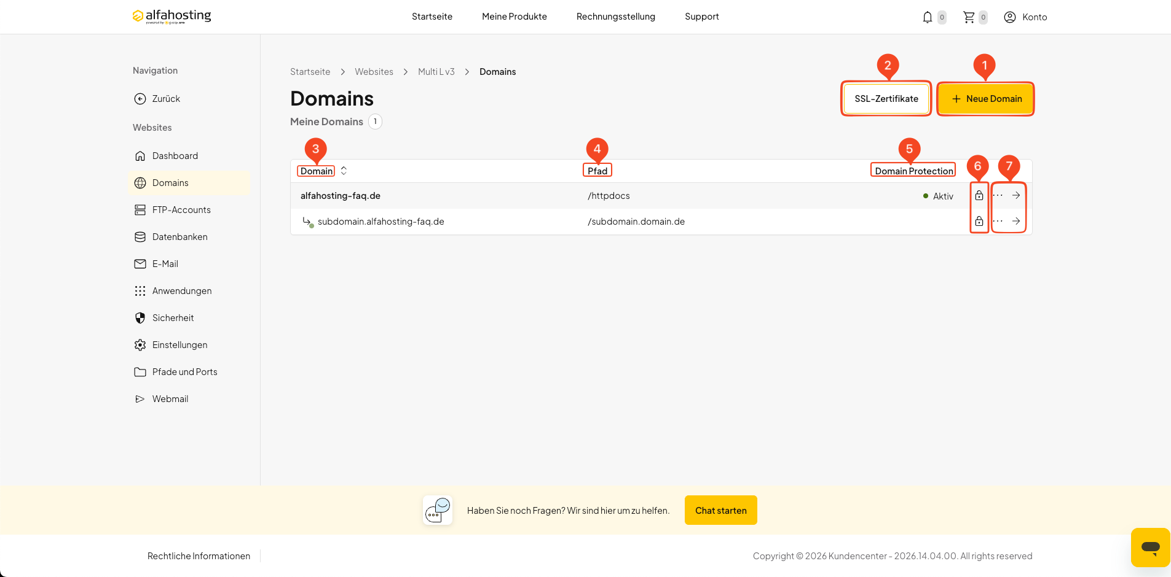Screen dimensions: 1171x577
Task: Open Webmail in the sidebar
Action: pos(189,399)
